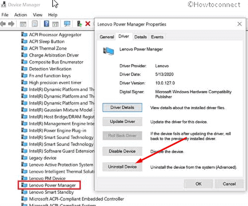The image size is (248, 206).
Task: Select Intel(R) Management Engine Interface device
Action: click(62, 123)
